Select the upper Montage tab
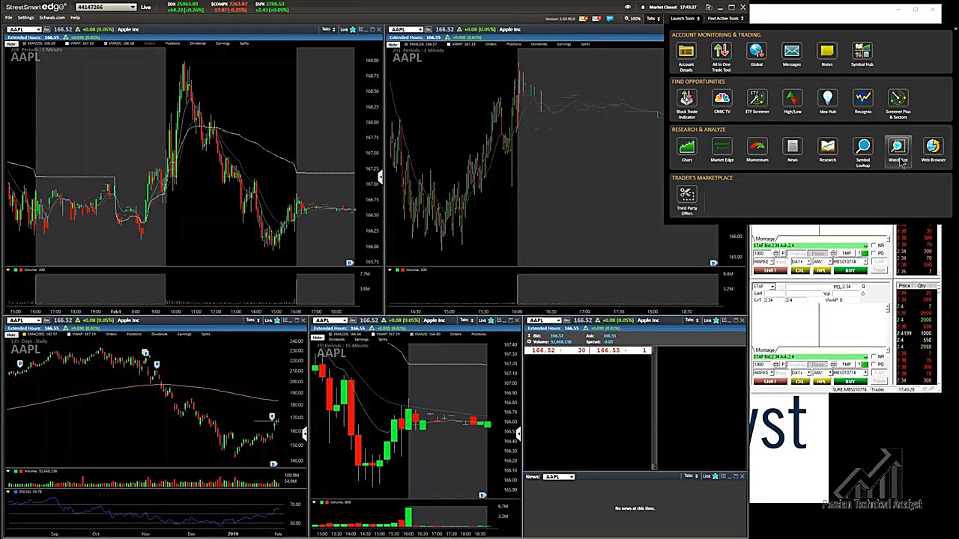Screen dimensions: 959x539 [x=765, y=239]
